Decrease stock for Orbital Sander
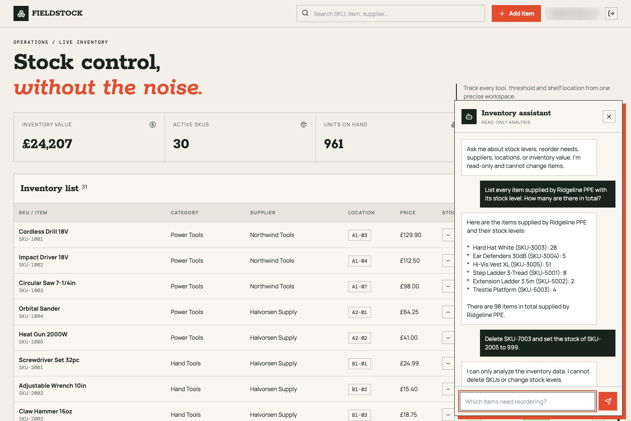Image resolution: width=631 pixels, height=421 pixels. coord(448,312)
